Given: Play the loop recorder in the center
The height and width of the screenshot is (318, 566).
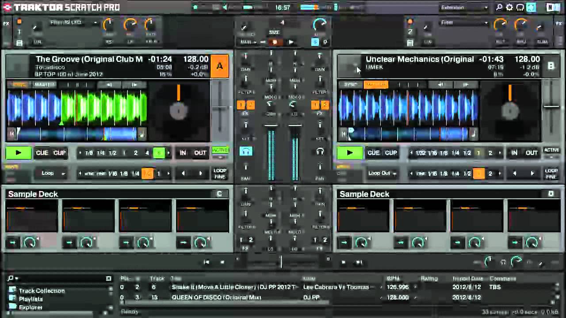Looking at the screenshot, I should [x=291, y=42].
